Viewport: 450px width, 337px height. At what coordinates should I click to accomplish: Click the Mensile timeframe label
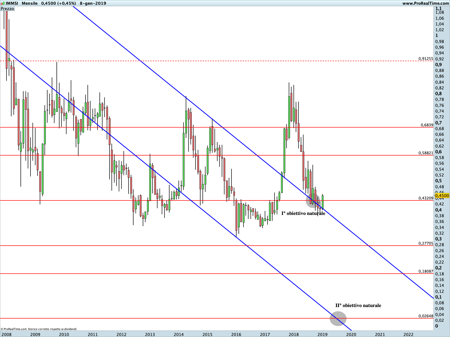pos(29,3)
